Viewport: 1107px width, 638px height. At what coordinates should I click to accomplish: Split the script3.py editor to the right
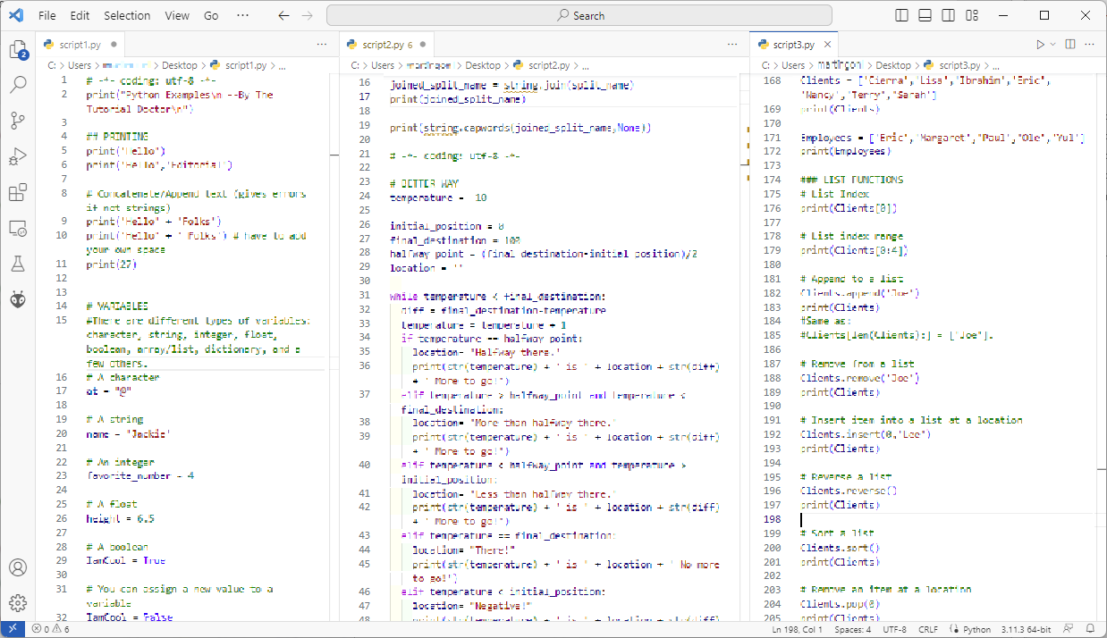click(x=1070, y=44)
